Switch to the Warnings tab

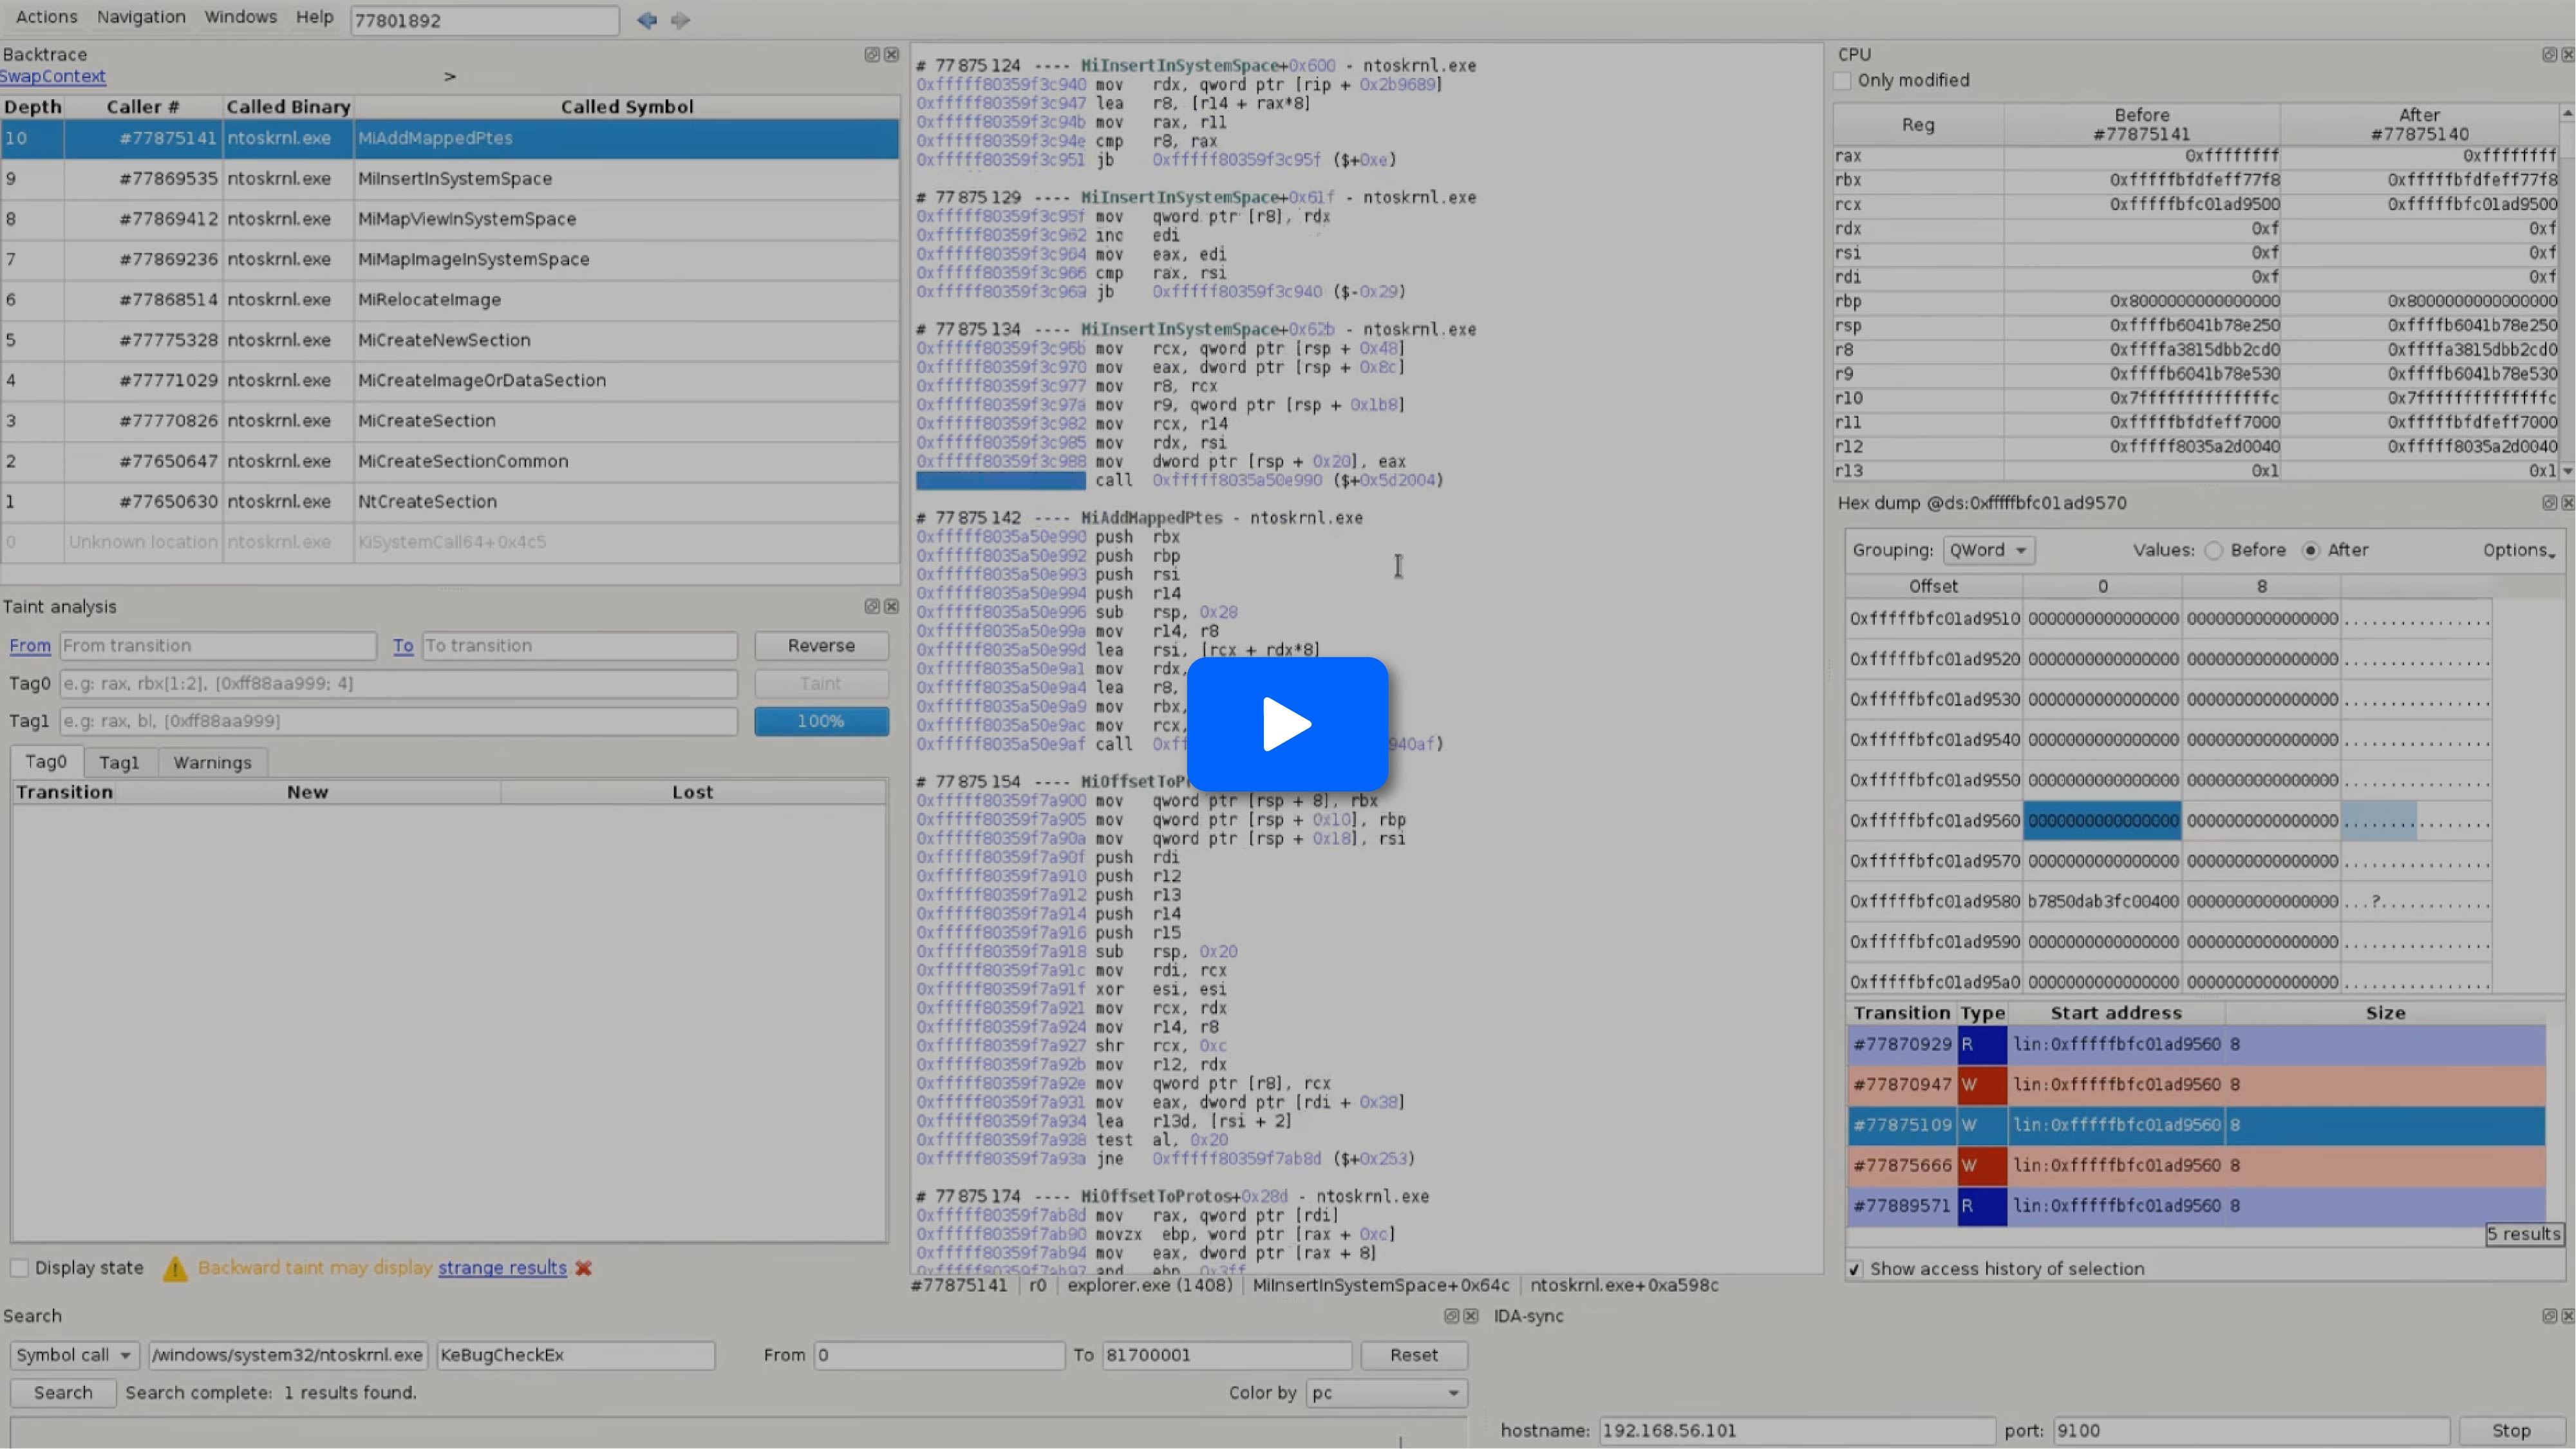coord(212,762)
